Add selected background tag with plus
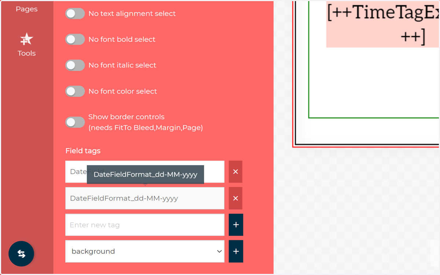 click(x=236, y=252)
